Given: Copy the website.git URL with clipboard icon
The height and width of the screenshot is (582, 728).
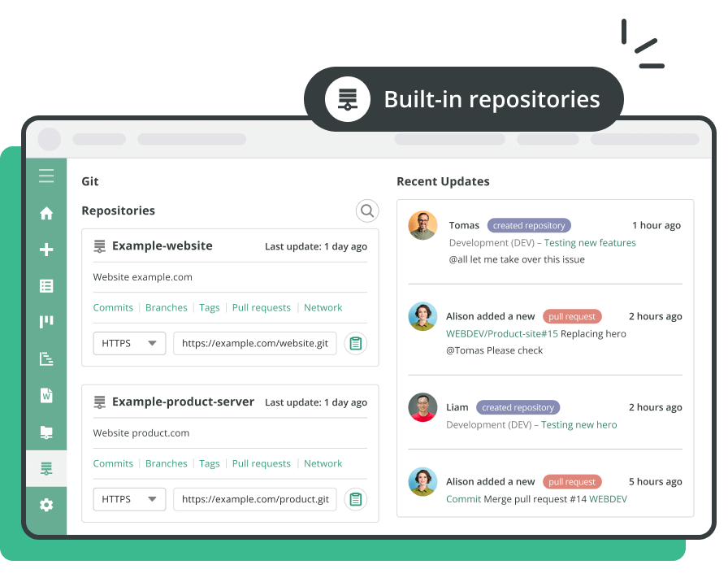Looking at the screenshot, I should [x=355, y=344].
